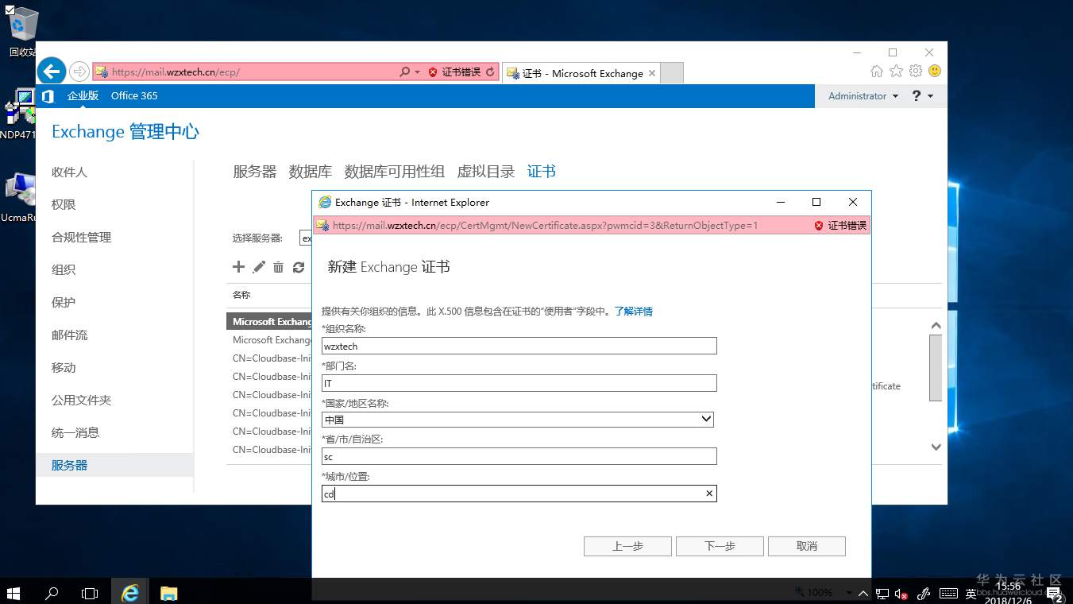Screen dimensions: 1073x604
Task: Click the Delete trash icon on certificate toolbar
Action: (278, 267)
